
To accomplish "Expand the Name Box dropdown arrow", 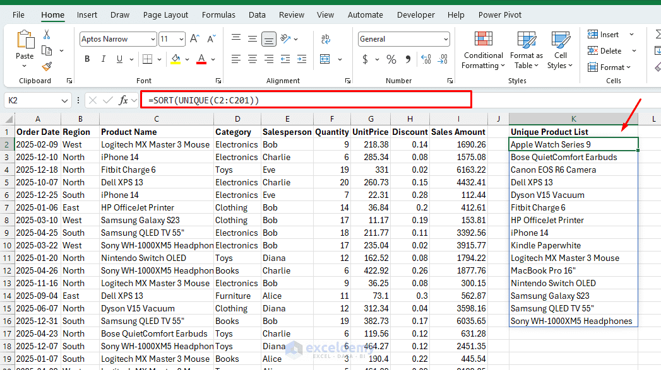I will click(64, 101).
